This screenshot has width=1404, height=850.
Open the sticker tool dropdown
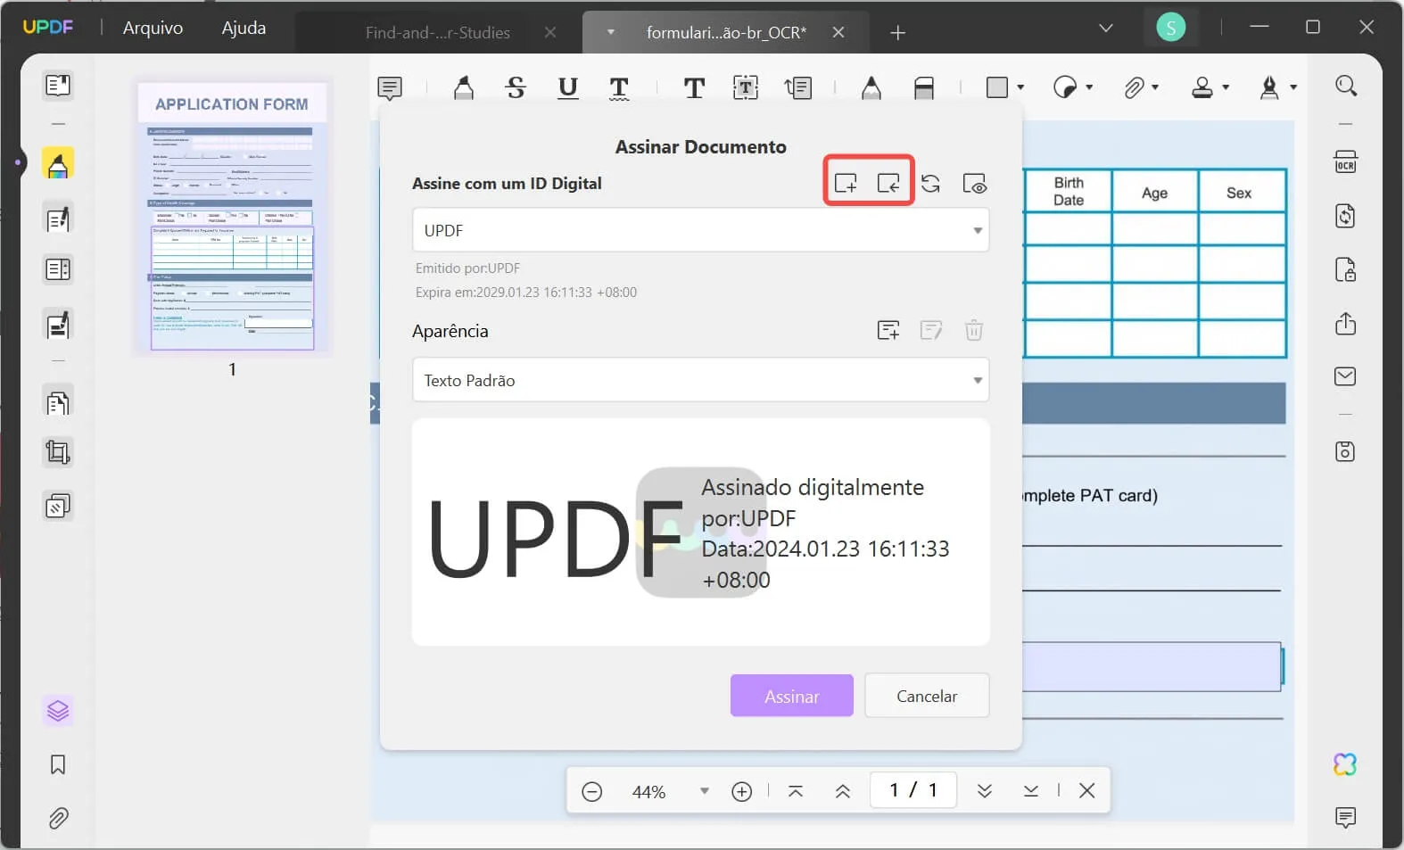coord(1089,87)
